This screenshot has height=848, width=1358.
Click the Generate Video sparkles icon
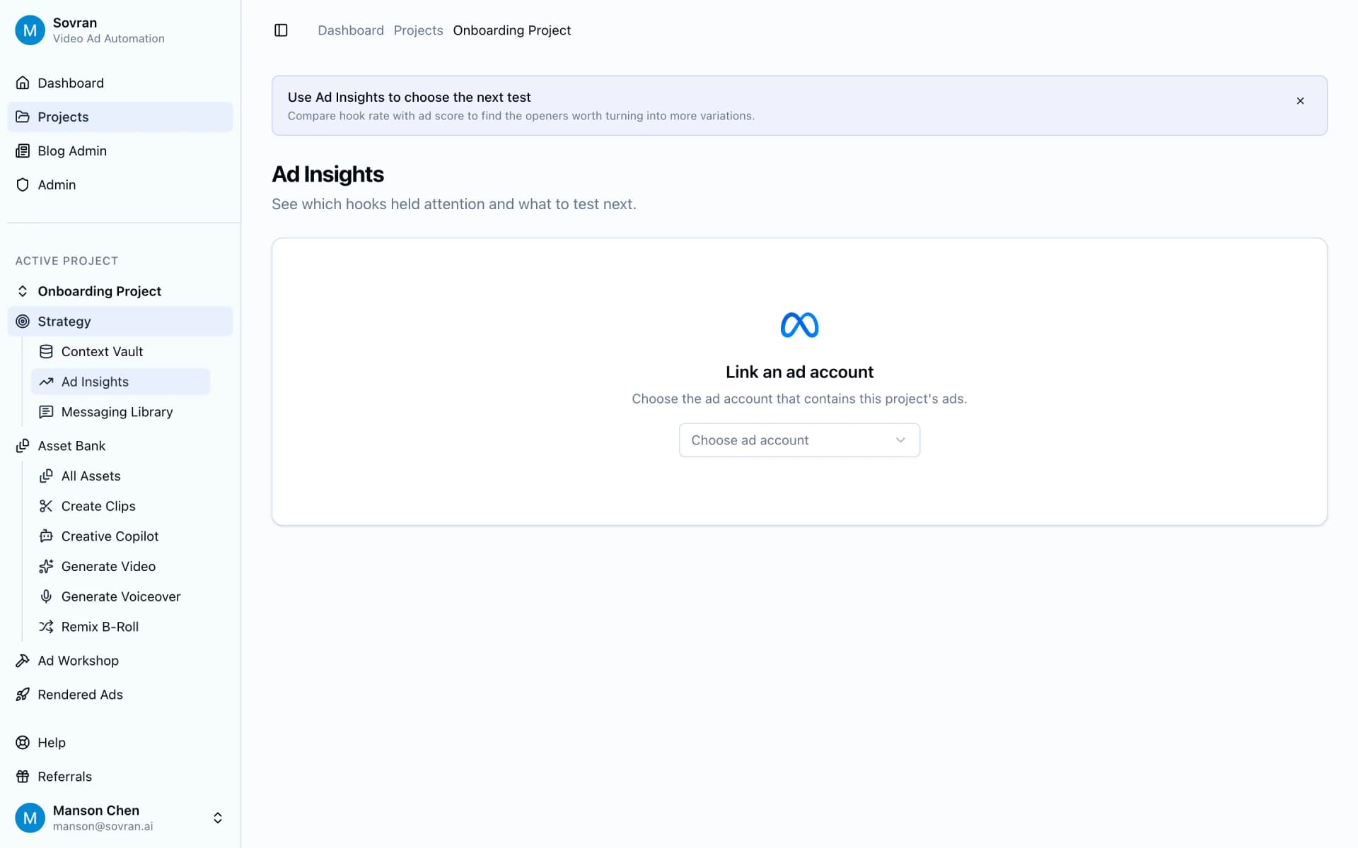46,567
